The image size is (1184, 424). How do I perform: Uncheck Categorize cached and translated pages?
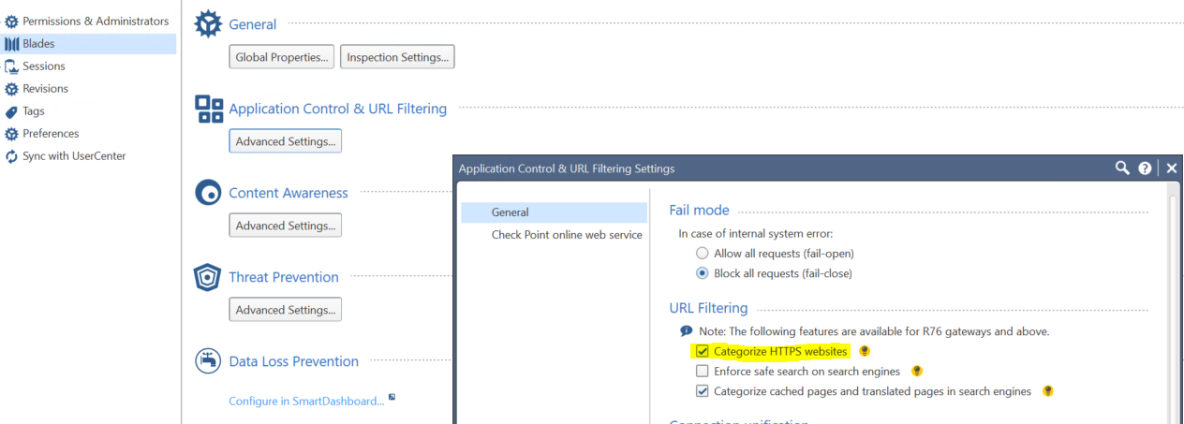click(703, 391)
